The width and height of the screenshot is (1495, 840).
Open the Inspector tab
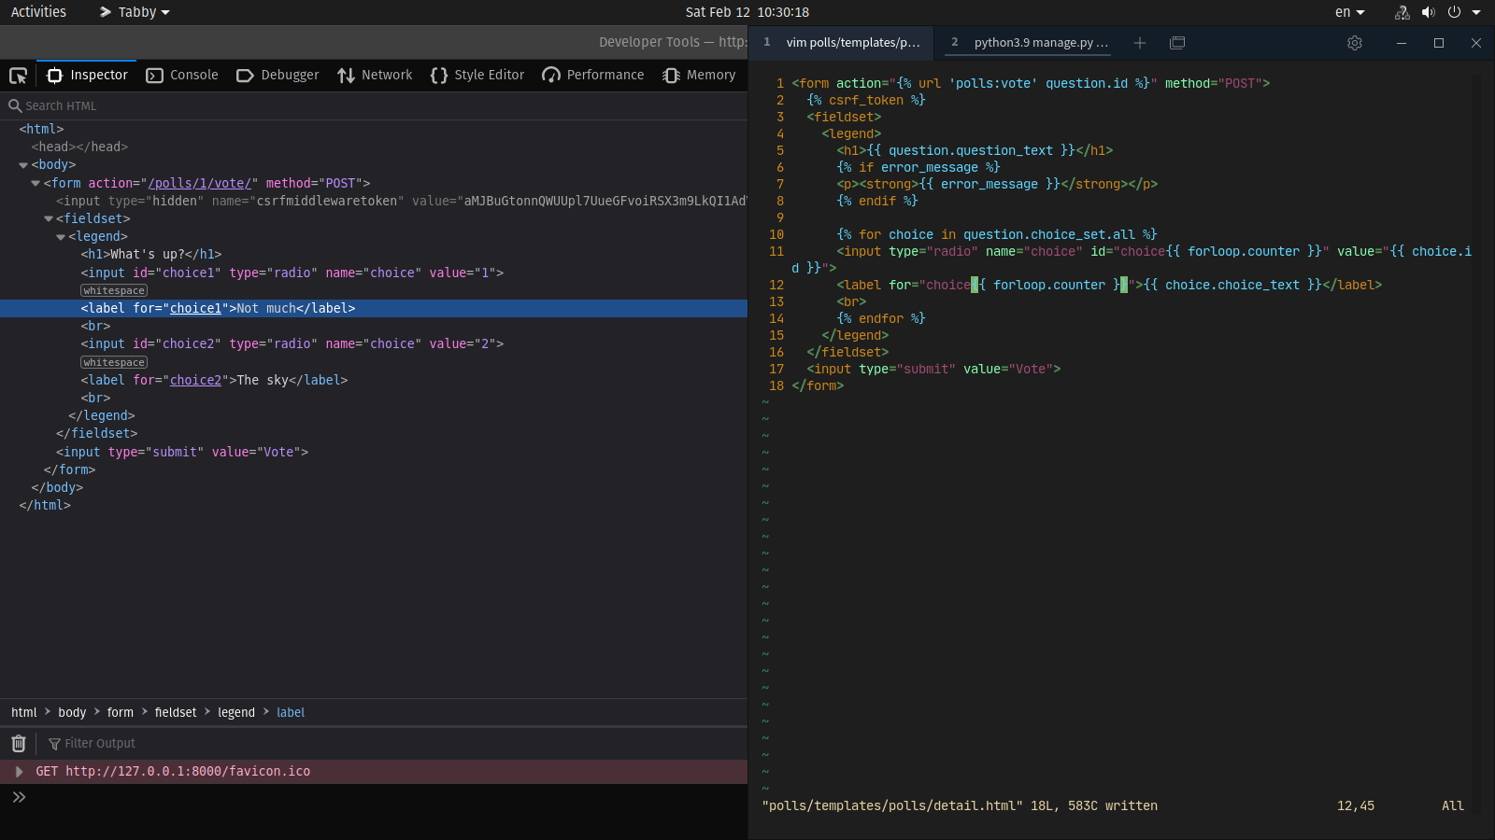pyautogui.click(x=87, y=75)
